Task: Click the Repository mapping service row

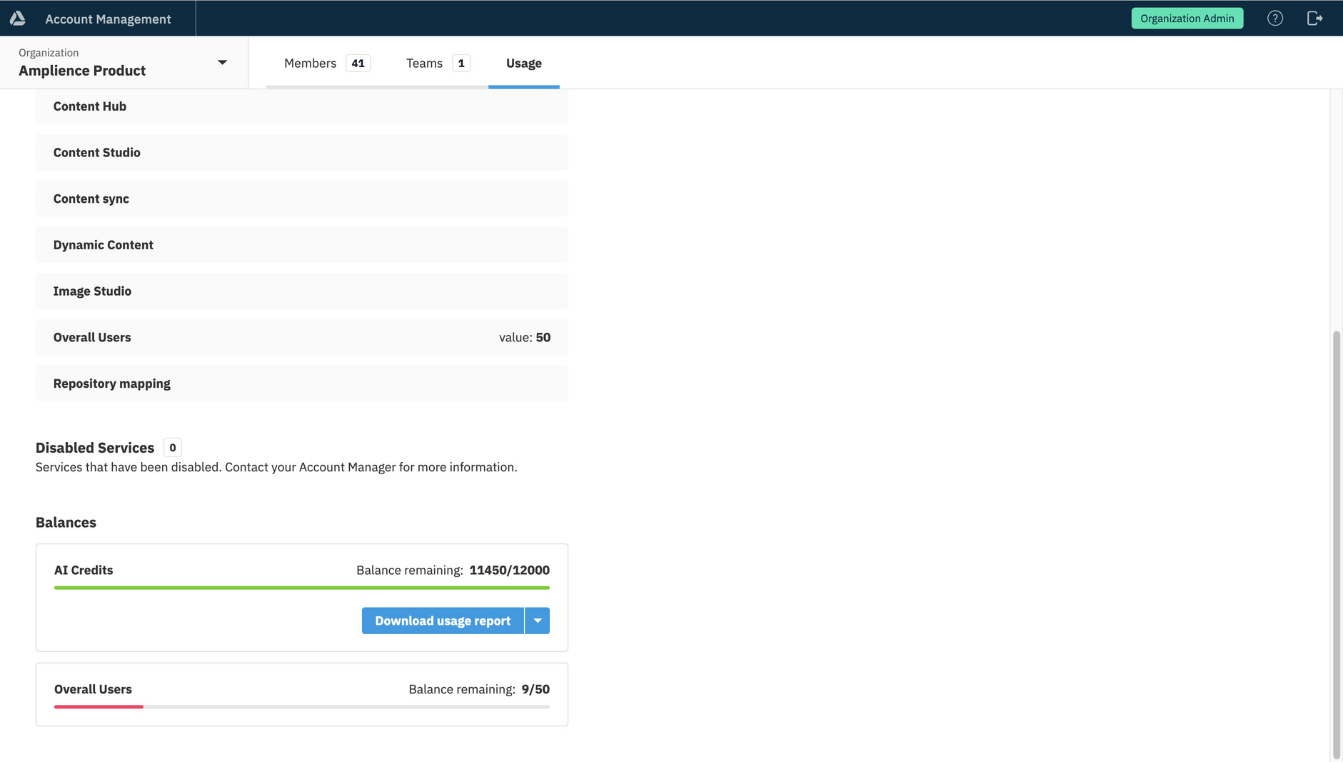Action: click(x=301, y=383)
